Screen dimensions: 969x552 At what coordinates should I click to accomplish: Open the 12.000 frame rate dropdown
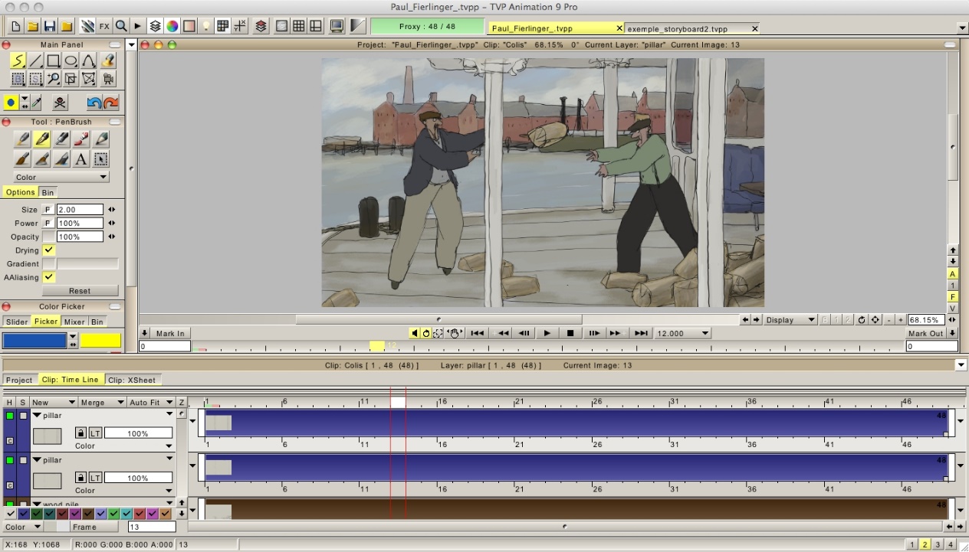coord(683,333)
